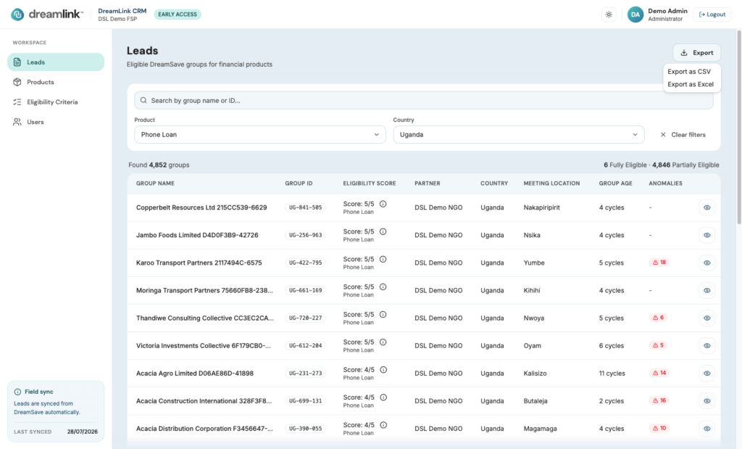Open info icon for Victoria Investments score
The height and width of the screenshot is (449, 742).
383,342
